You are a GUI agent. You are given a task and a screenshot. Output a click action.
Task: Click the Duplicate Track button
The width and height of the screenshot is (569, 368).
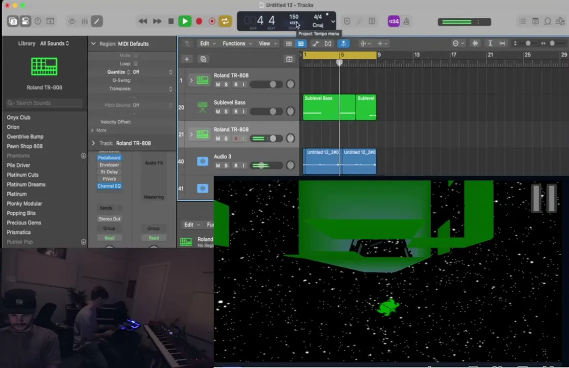click(x=203, y=59)
